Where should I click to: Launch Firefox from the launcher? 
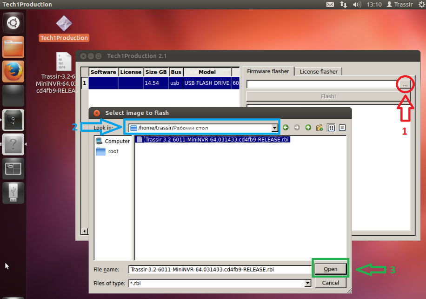coord(13,71)
